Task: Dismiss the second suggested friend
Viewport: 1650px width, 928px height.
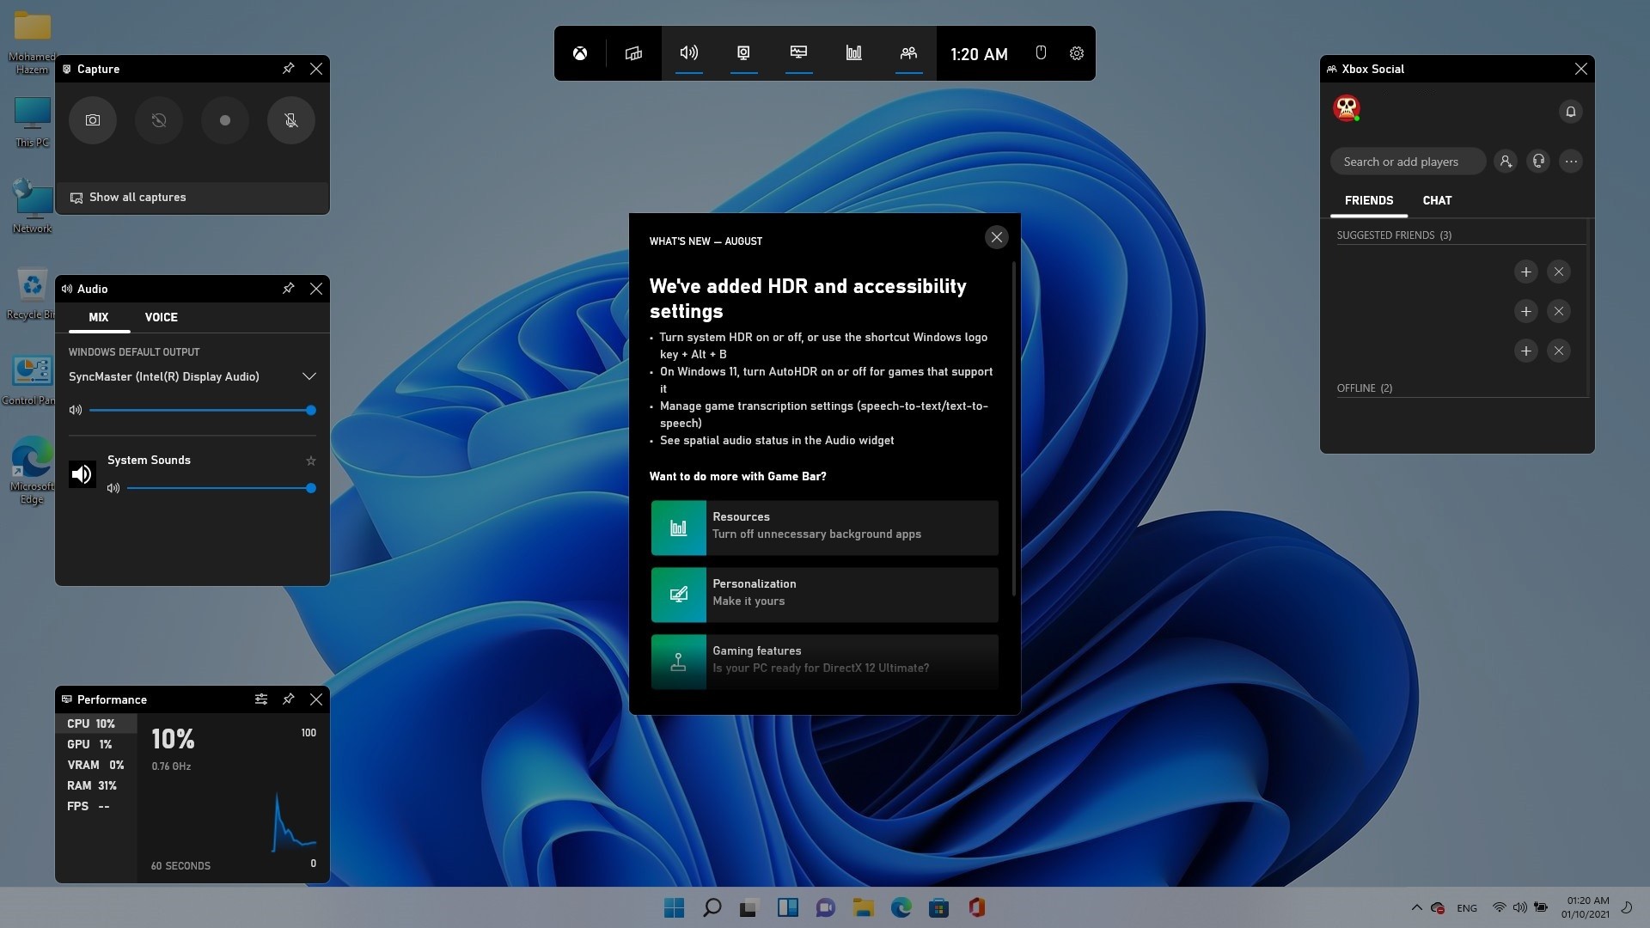Action: (1559, 312)
